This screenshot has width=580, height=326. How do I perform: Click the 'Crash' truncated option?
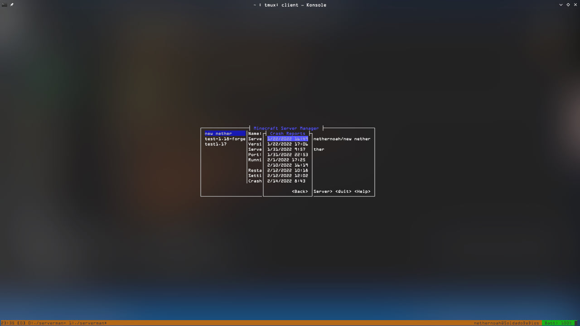[255, 181]
